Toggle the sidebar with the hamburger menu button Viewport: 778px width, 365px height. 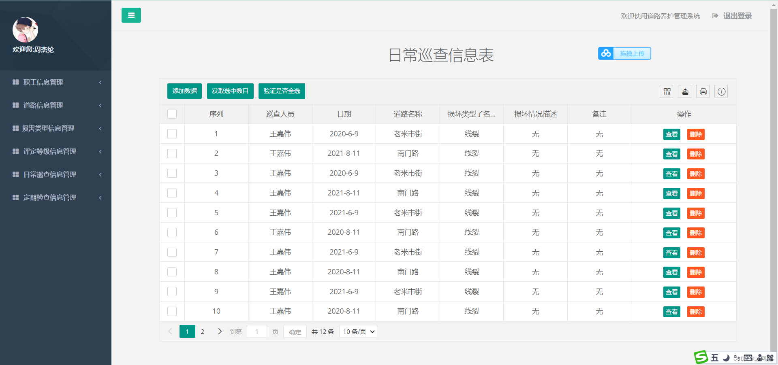tap(131, 15)
